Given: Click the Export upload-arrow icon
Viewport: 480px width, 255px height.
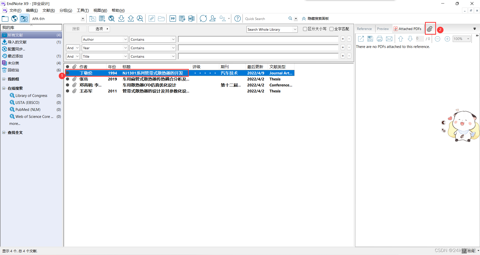Looking at the screenshot, I should (131, 19).
